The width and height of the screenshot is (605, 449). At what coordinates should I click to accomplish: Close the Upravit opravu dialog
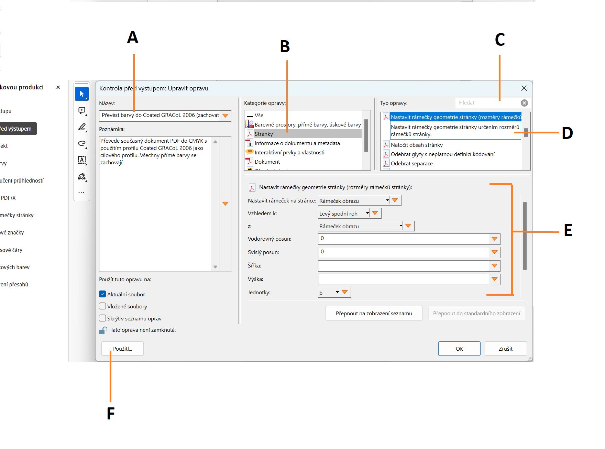[524, 88]
